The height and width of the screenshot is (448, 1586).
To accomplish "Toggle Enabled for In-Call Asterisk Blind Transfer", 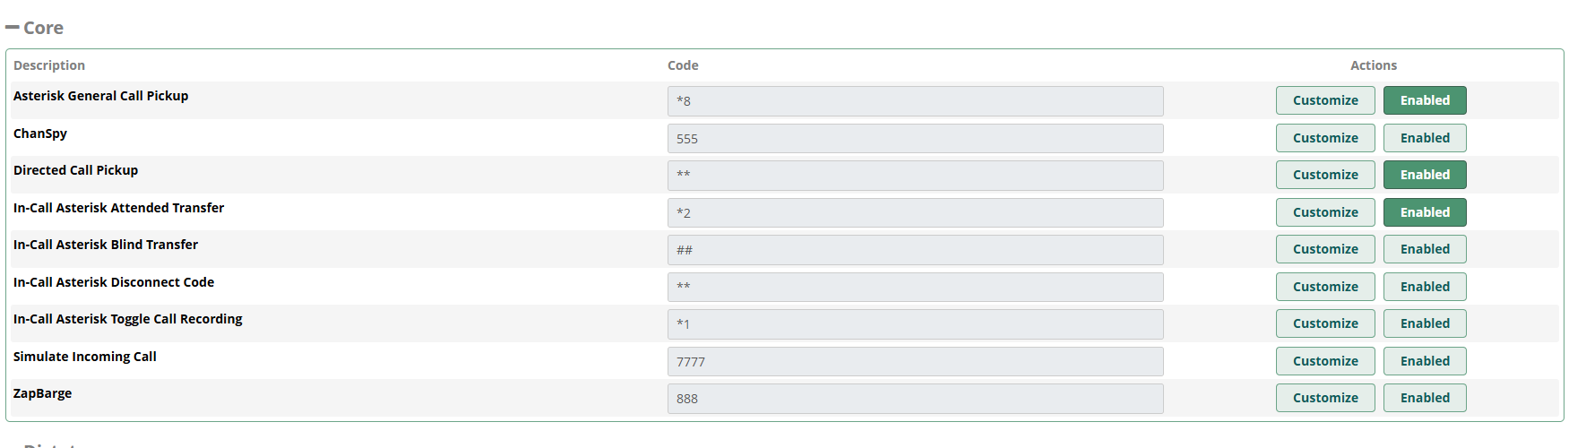I will 1424,249.
